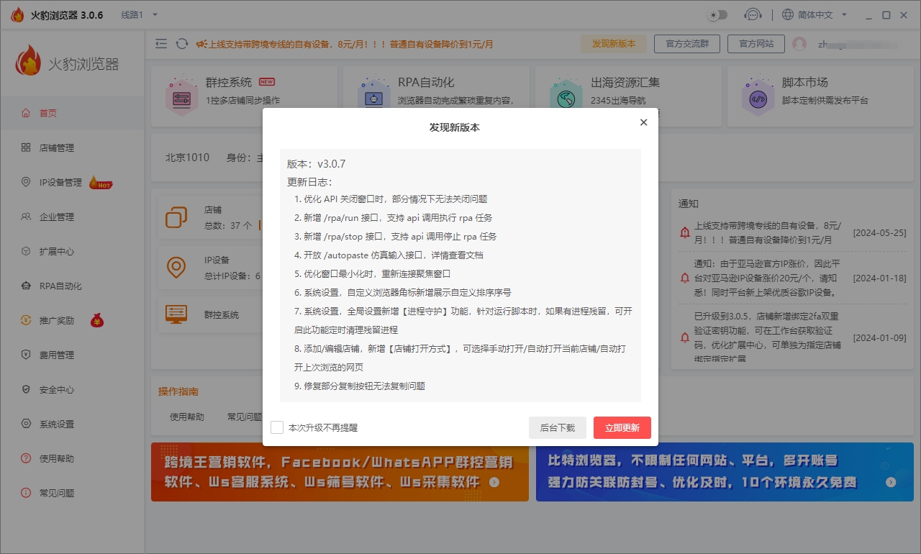
Task: Click the 发现新版本 button in the header
Action: 614,44
